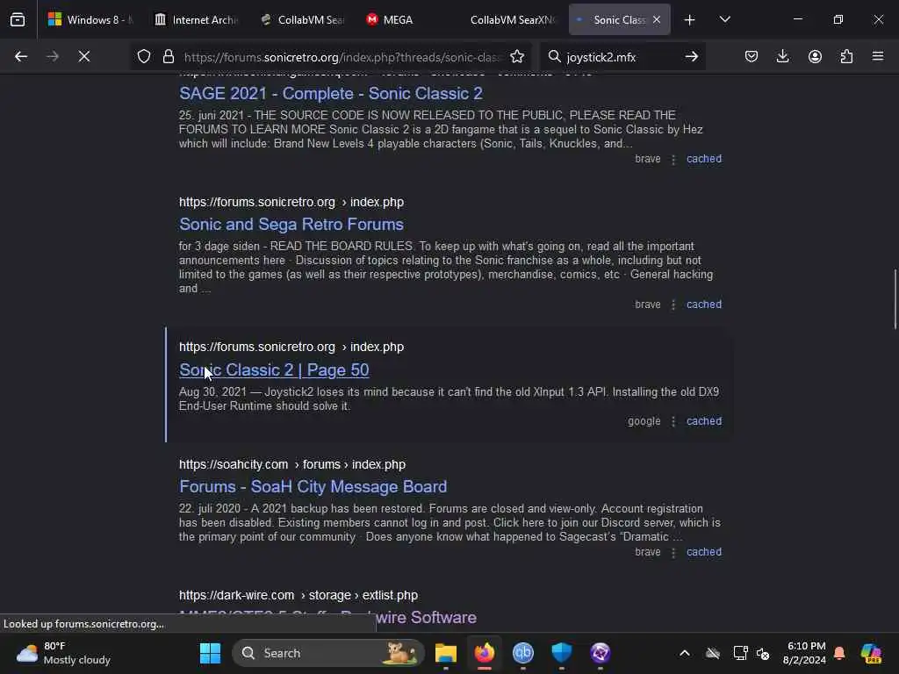Show site security padlock info

[x=168, y=56]
